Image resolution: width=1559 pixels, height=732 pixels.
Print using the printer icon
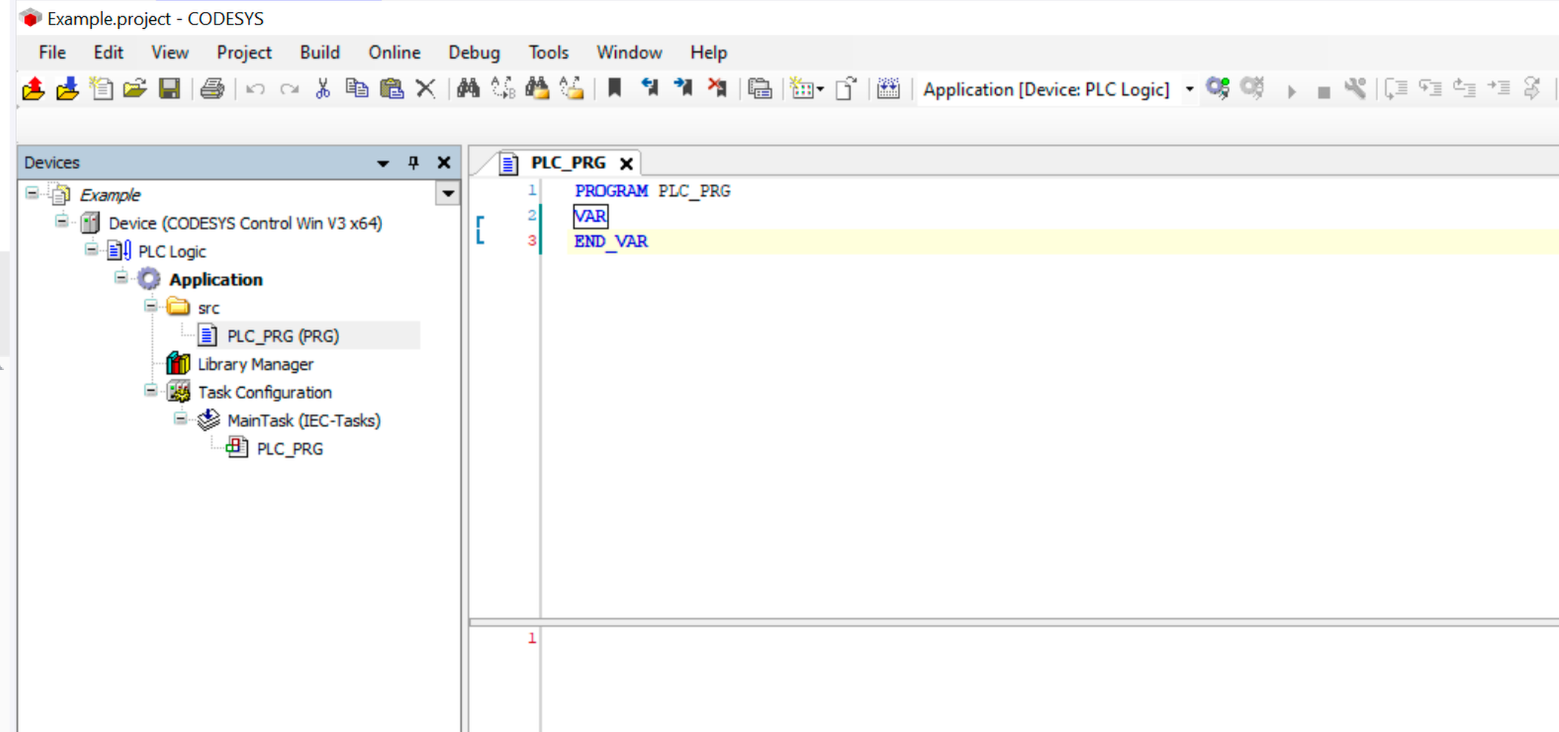click(x=212, y=89)
